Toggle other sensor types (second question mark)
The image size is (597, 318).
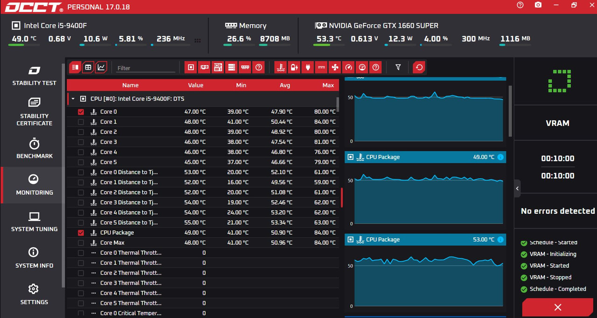click(376, 68)
